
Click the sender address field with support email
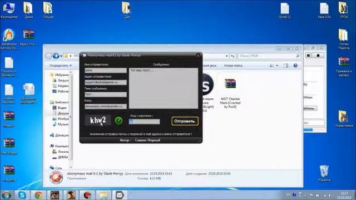[106, 82]
